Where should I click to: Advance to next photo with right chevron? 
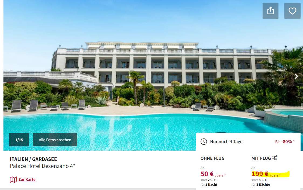point(296,76)
